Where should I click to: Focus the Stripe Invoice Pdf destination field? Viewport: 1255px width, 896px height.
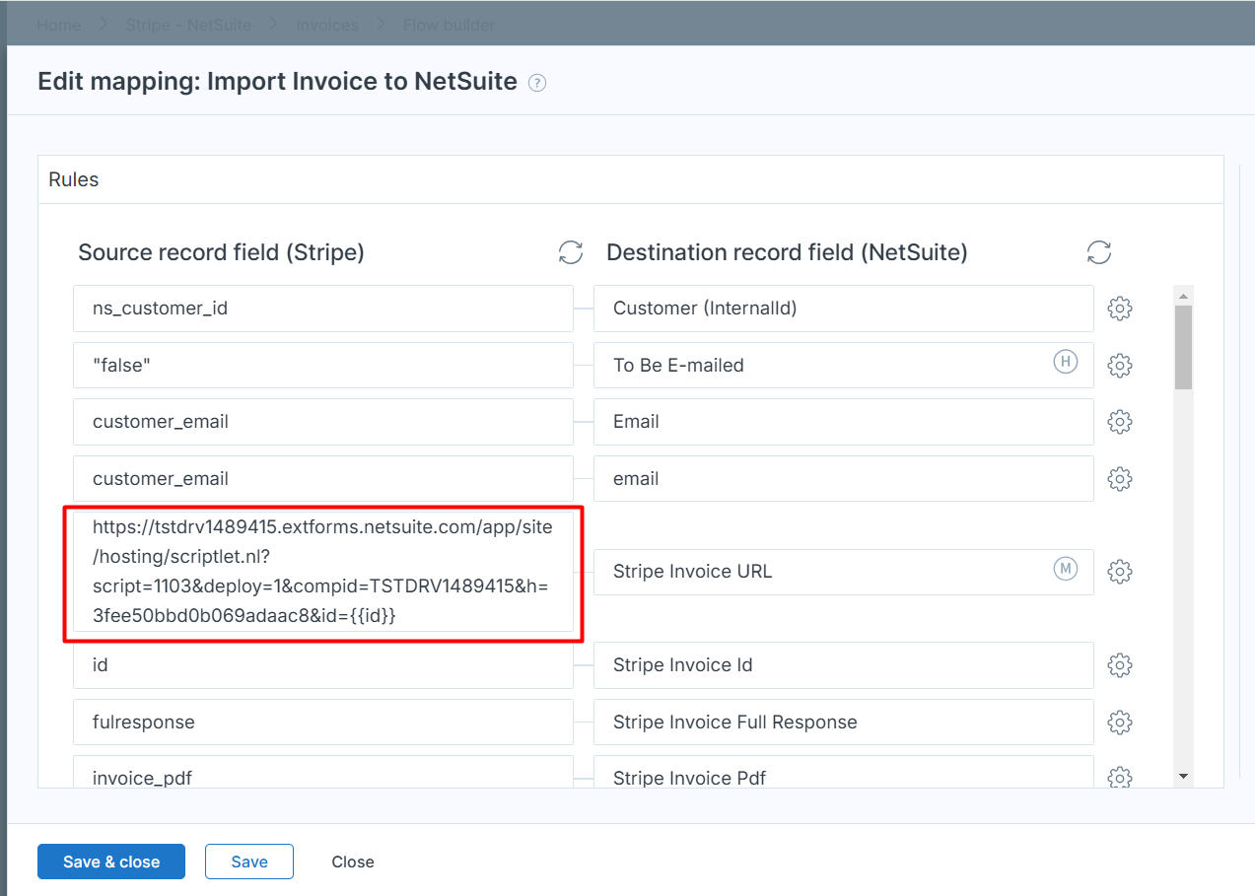click(x=844, y=772)
